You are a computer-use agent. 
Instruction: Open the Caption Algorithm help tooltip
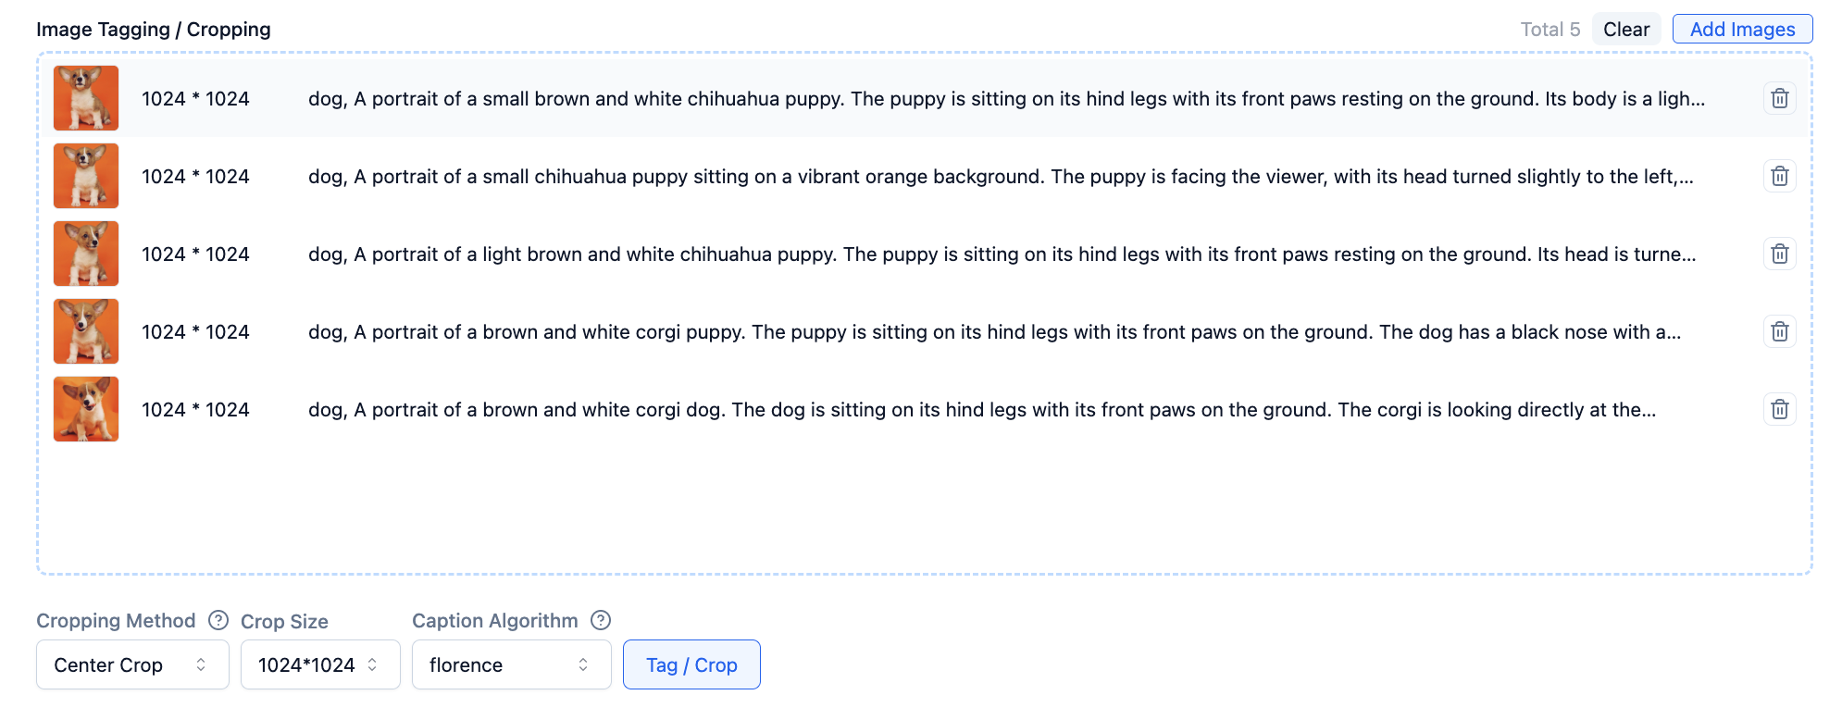coord(601,620)
